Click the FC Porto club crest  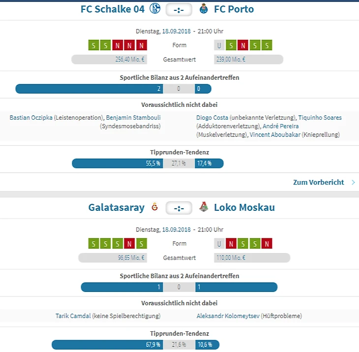tap(203, 9)
